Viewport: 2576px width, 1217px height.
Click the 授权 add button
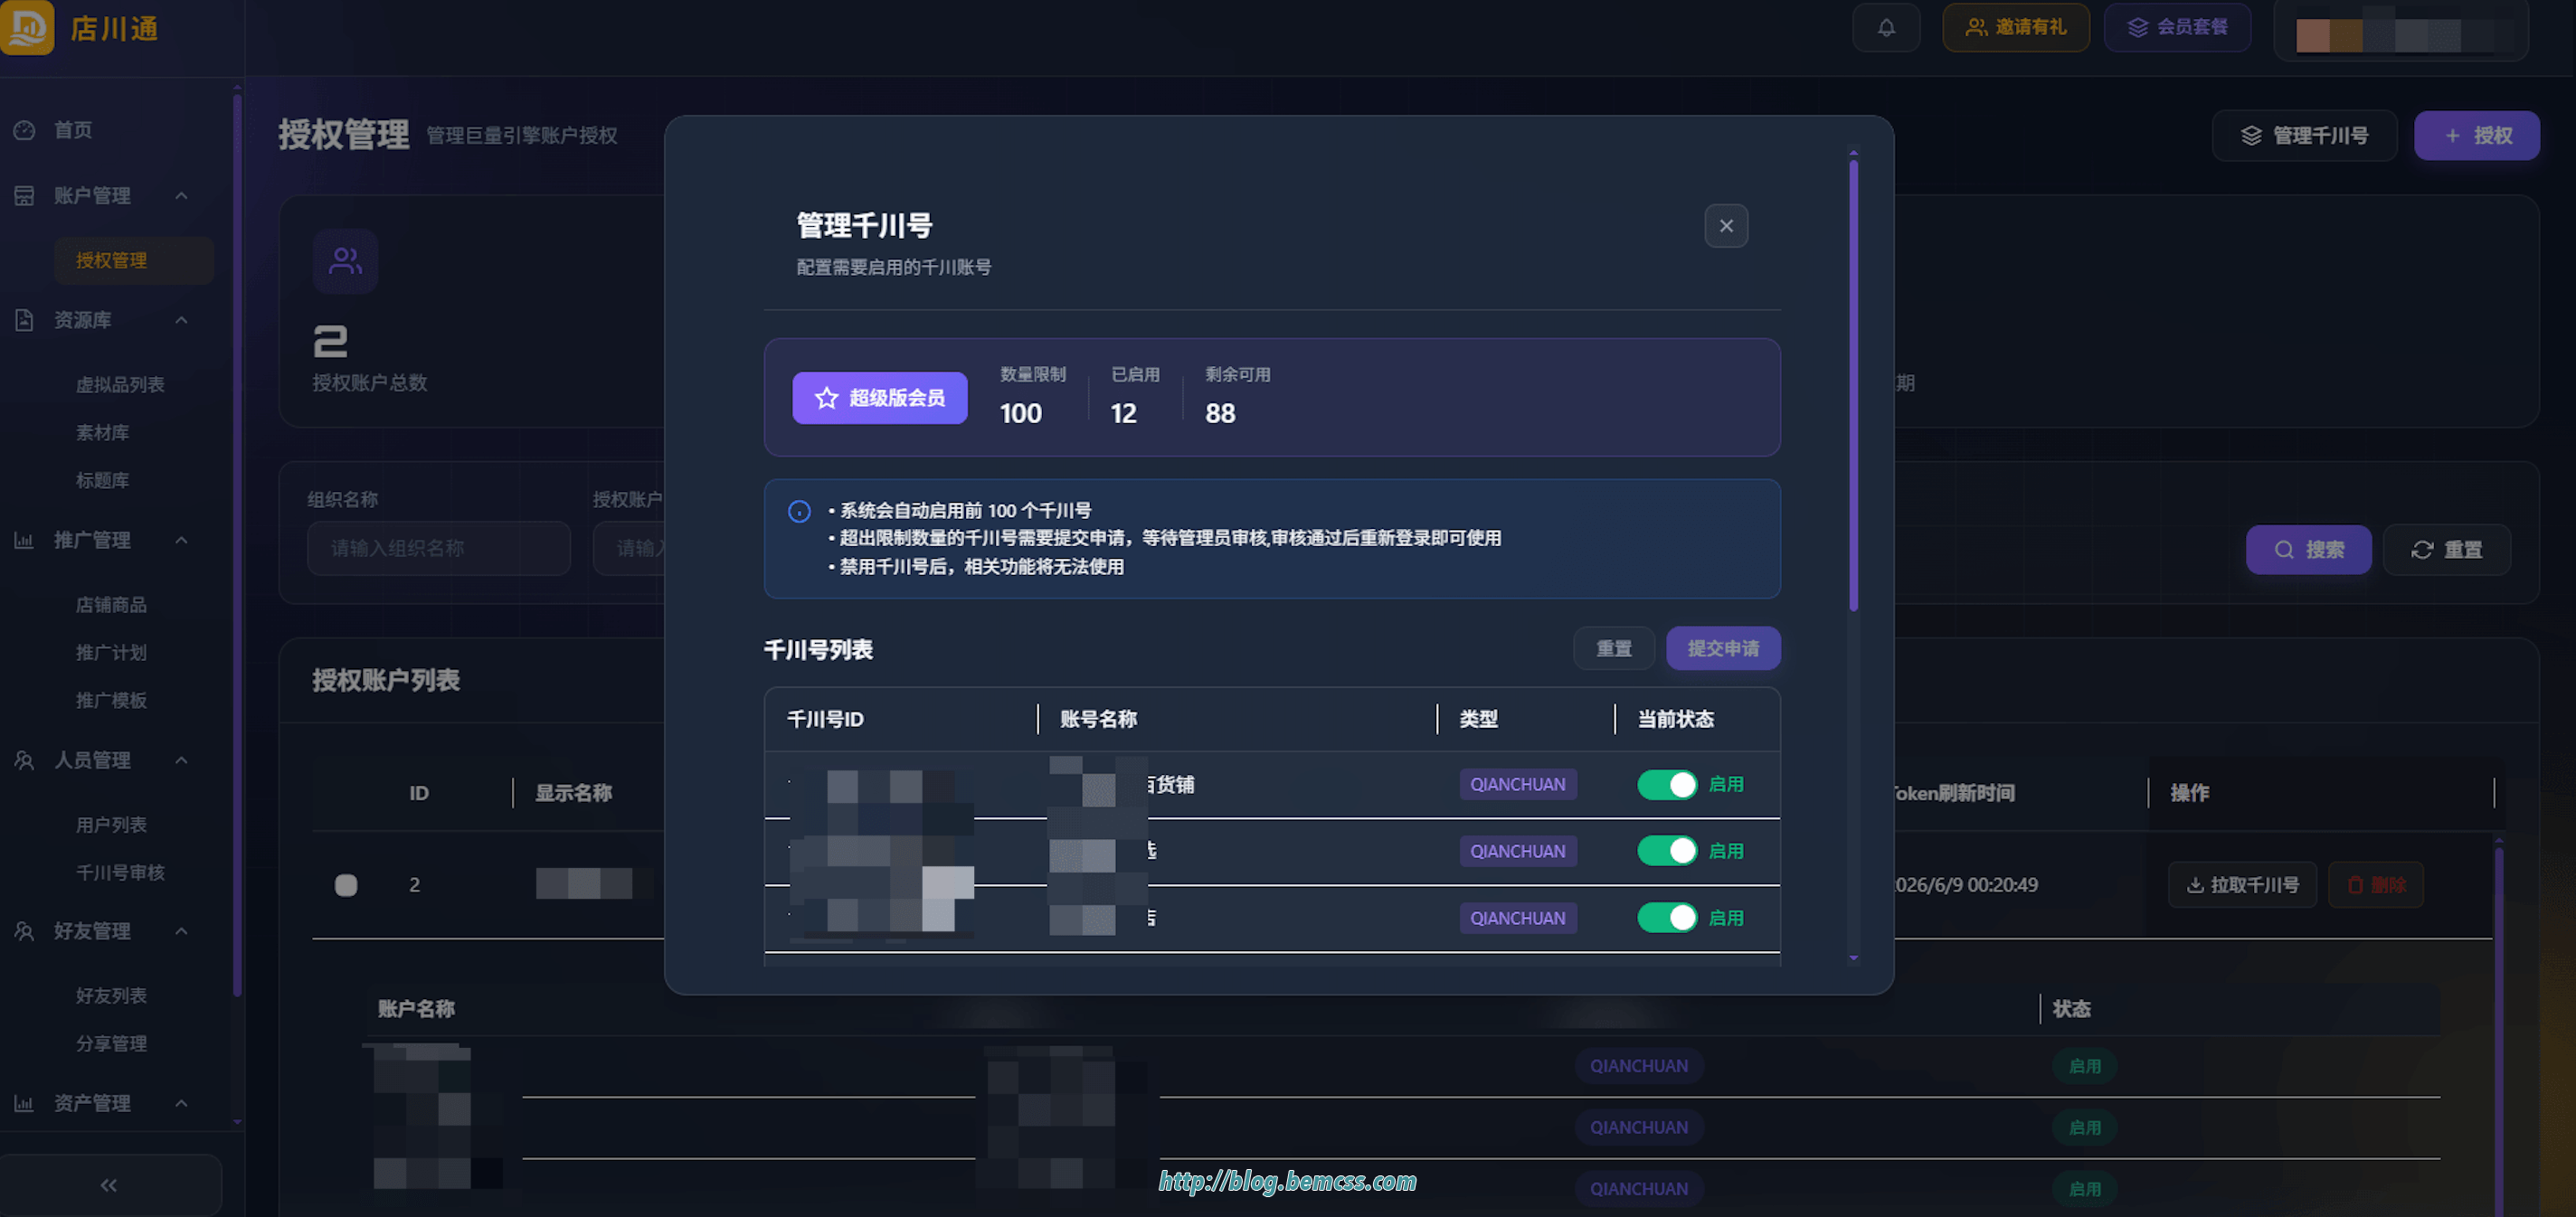pyautogui.click(x=2476, y=136)
